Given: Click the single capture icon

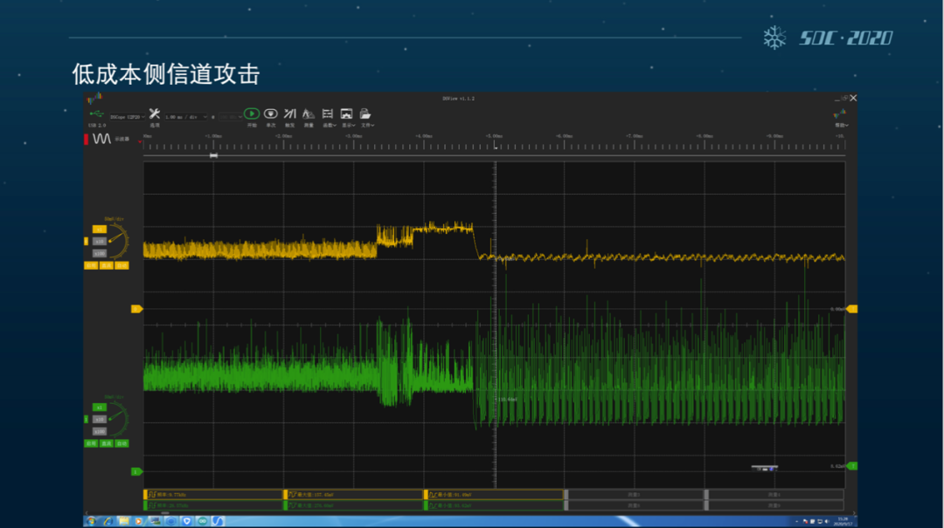Looking at the screenshot, I should pyautogui.click(x=271, y=113).
